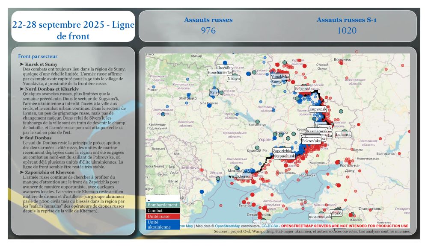Image resolution: width=428 pixels, height=247 pixels.
Task: Click the Nizhyn map label
Action: [233, 79]
